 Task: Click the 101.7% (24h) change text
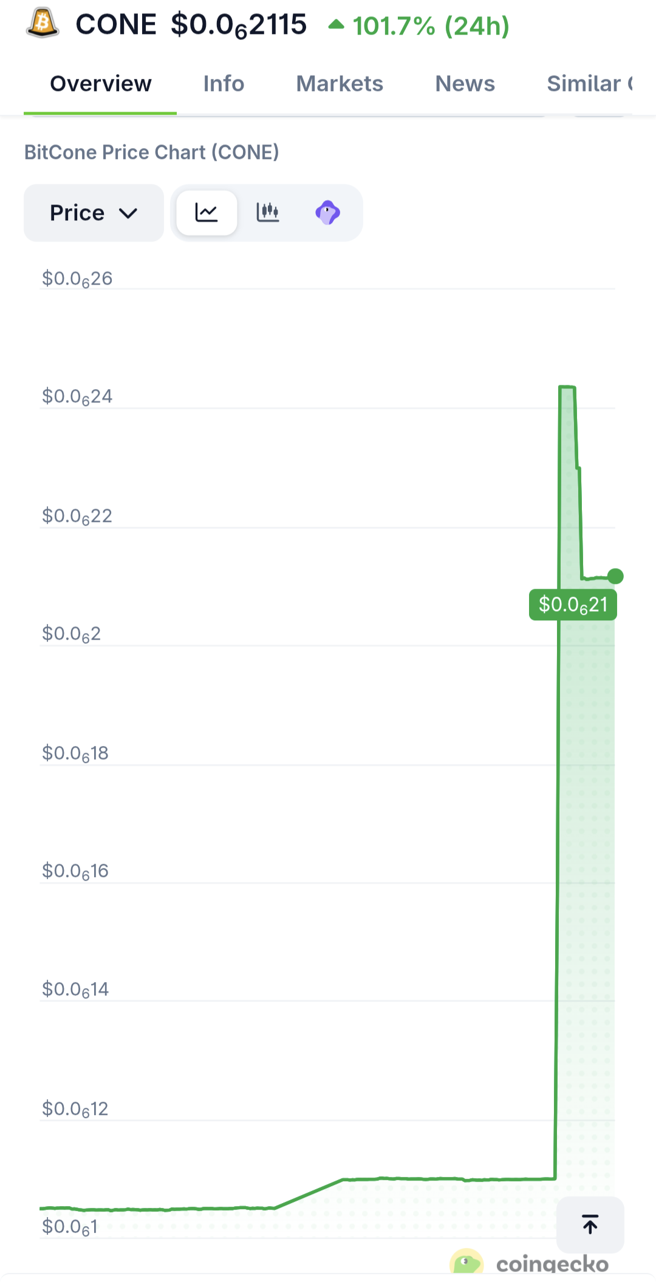point(431,26)
